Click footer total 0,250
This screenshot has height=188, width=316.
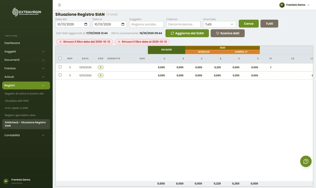pos(236,184)
